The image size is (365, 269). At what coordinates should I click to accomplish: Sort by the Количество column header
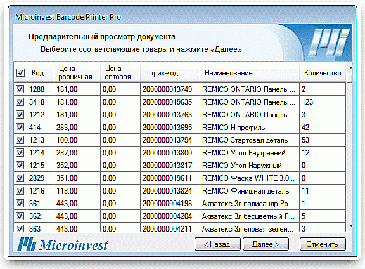pos(323,73)
